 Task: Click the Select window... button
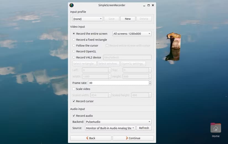pos(109,64)
